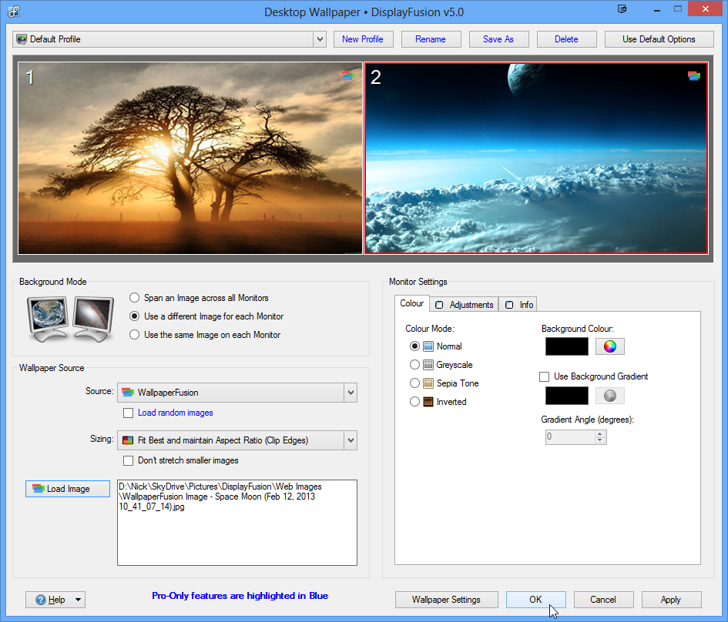The width and height of the screenshot is (728, 622).
Task: Select Greyscale colour mode radio button
Action: [x=414, y=365]
